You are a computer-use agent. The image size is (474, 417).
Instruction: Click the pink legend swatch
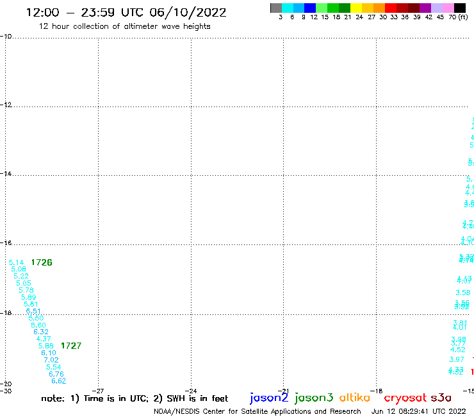click(448, 8)
